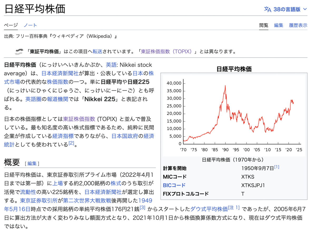Click the 編集 link beside 概要 heading
Screen dimensions: 316x231
32,163
